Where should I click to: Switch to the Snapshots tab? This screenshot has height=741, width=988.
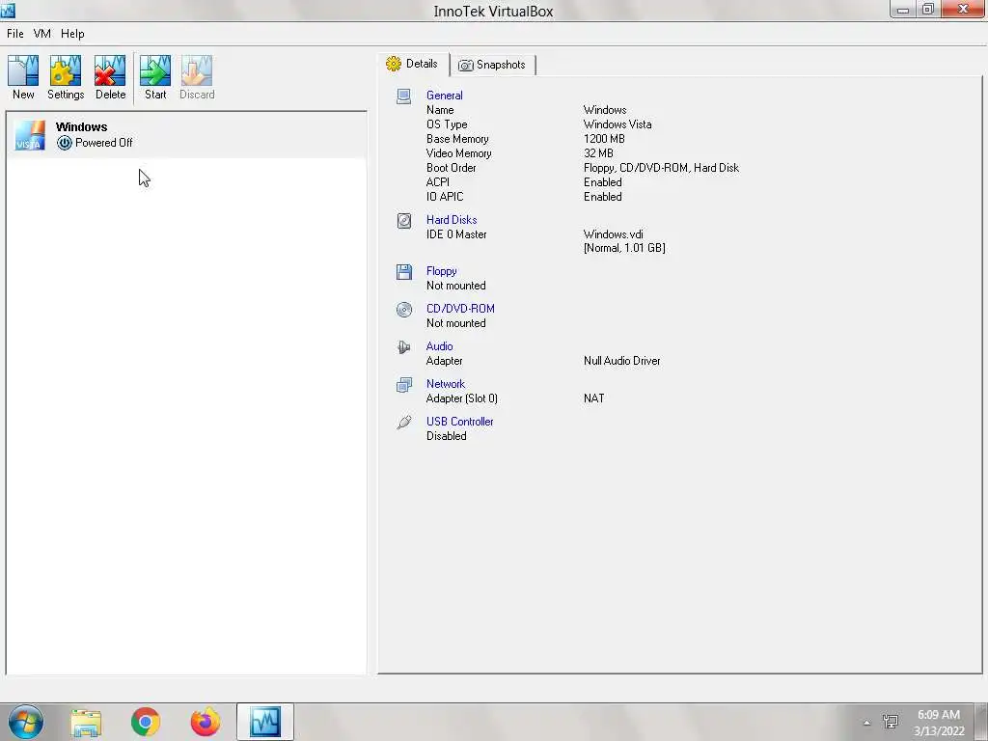pyautogui.click(x=493, y=65)
